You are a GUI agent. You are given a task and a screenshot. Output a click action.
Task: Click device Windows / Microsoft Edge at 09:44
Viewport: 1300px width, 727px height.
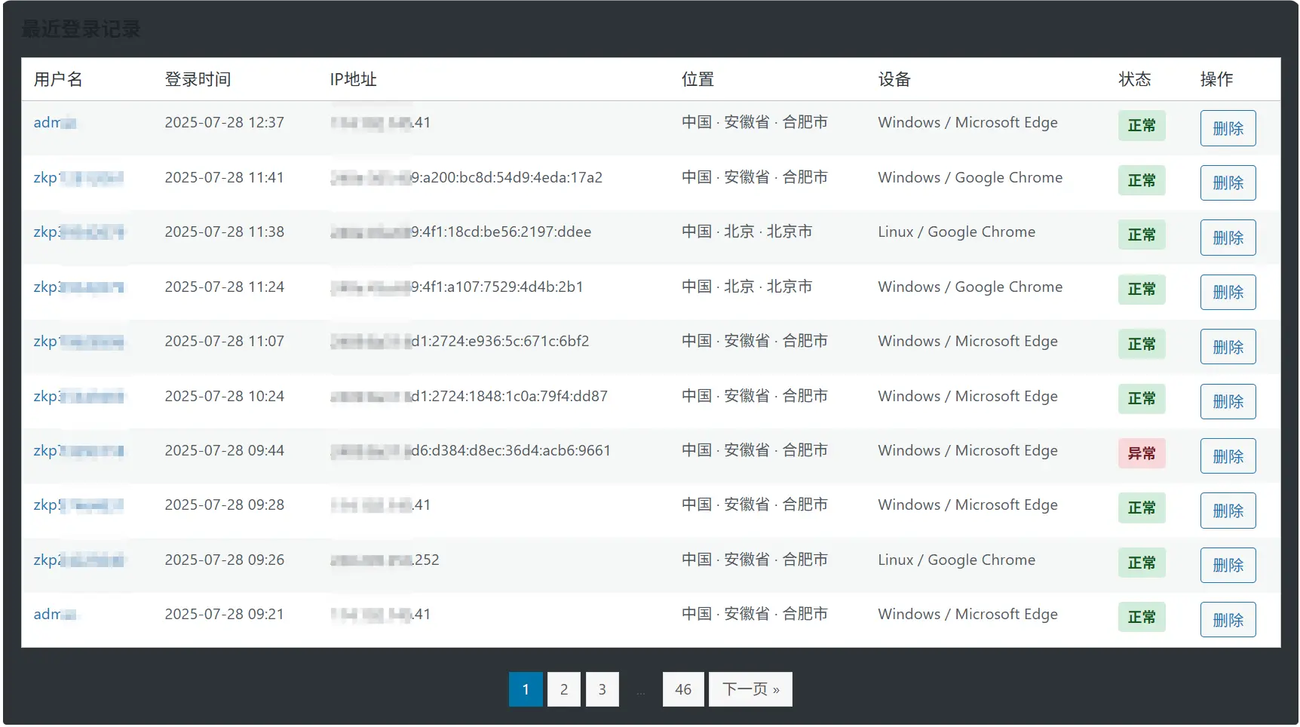click(967, 450)
